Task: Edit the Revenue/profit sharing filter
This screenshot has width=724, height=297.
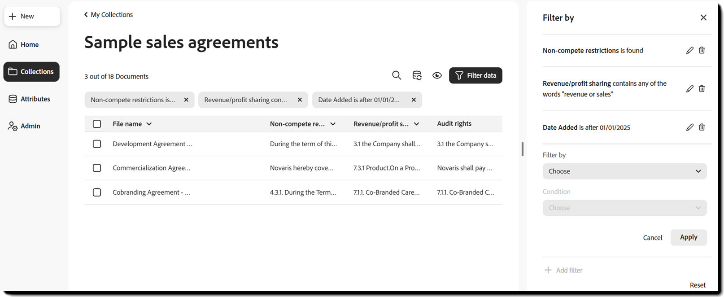Action: point(689,89)
